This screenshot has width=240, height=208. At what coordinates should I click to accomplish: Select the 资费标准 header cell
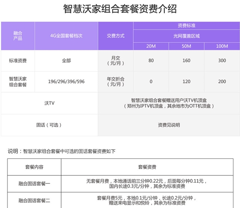(x=186, y=25)
